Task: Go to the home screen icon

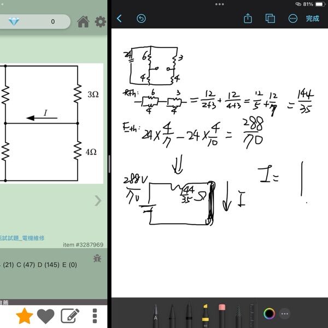Action: point(83,22)
